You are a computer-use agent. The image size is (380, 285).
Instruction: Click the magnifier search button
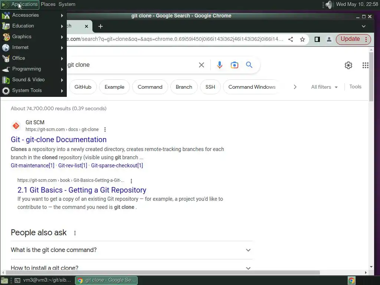pyautogui.click(x=249, y=65)
